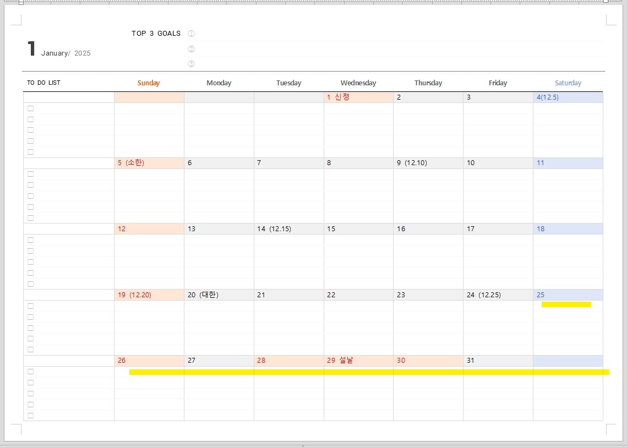
Task: Select the date 12 Sunday cell
Action: [x=149, y=228]
